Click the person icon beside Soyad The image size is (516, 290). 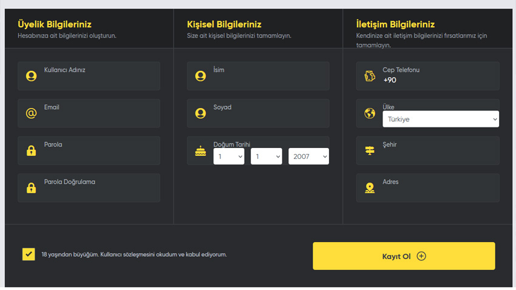pos(200,113)
